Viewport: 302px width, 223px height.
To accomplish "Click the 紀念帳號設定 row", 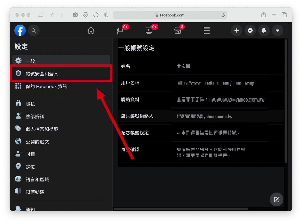I will tap(201, 133).
